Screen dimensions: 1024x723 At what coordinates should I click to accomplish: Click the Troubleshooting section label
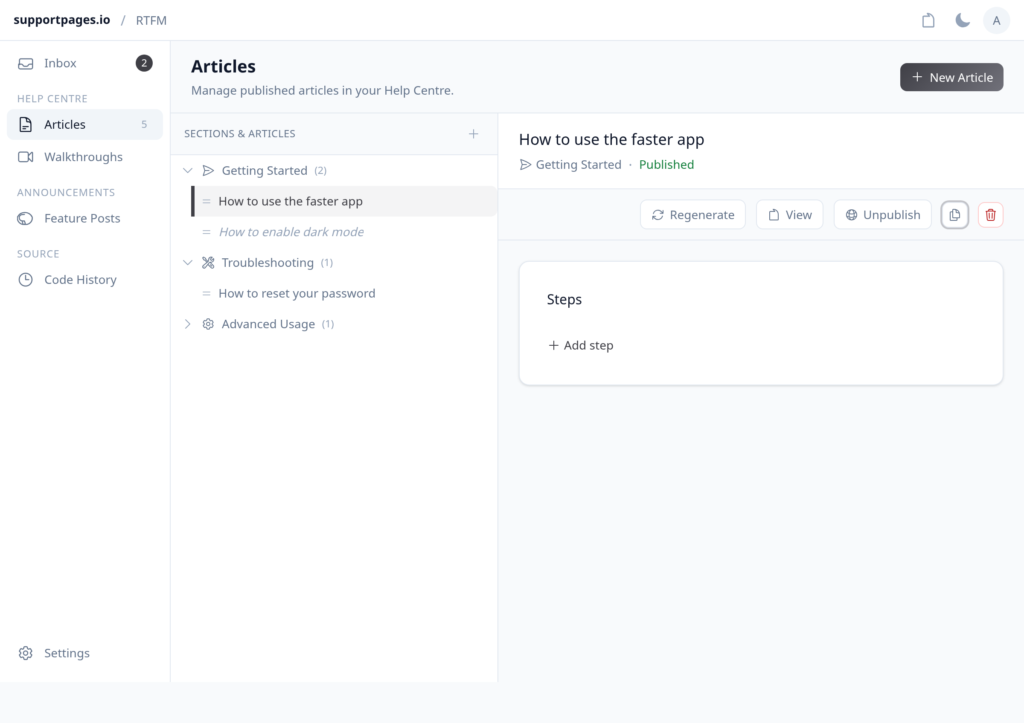click(268, 263)
